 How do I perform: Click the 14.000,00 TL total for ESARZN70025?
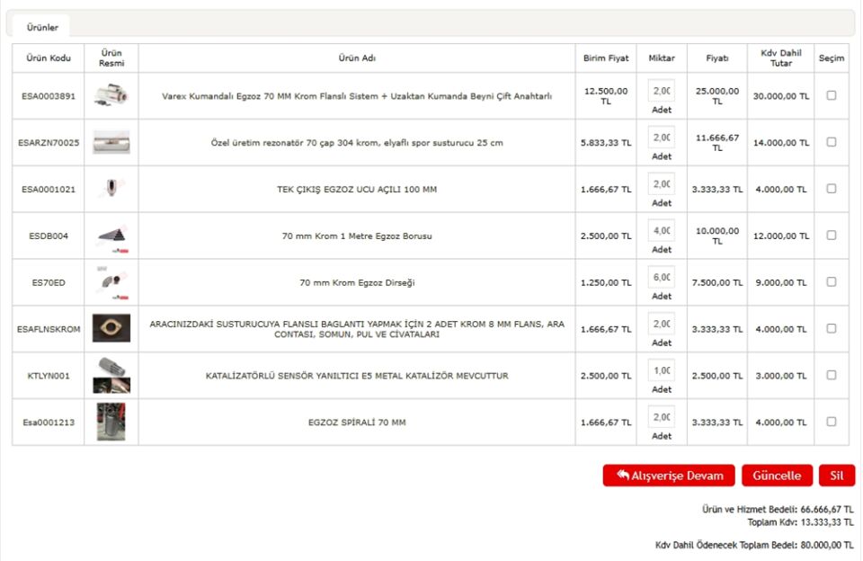pos(781,143)
